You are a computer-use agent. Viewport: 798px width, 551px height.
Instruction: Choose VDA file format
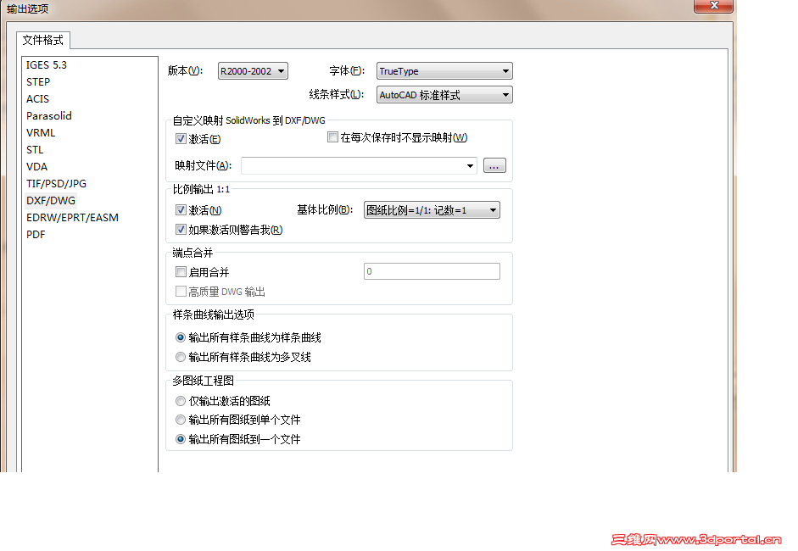36,167
